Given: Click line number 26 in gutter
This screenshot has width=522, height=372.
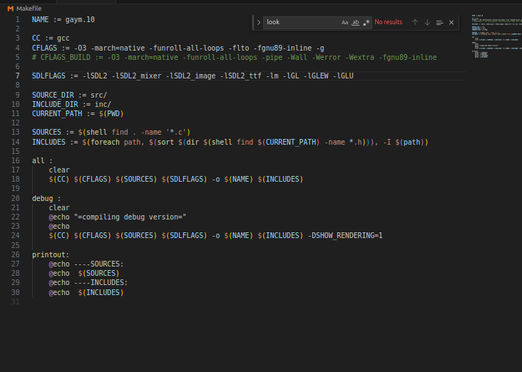Looking at the screenshot, I should [x=16, y=255].
